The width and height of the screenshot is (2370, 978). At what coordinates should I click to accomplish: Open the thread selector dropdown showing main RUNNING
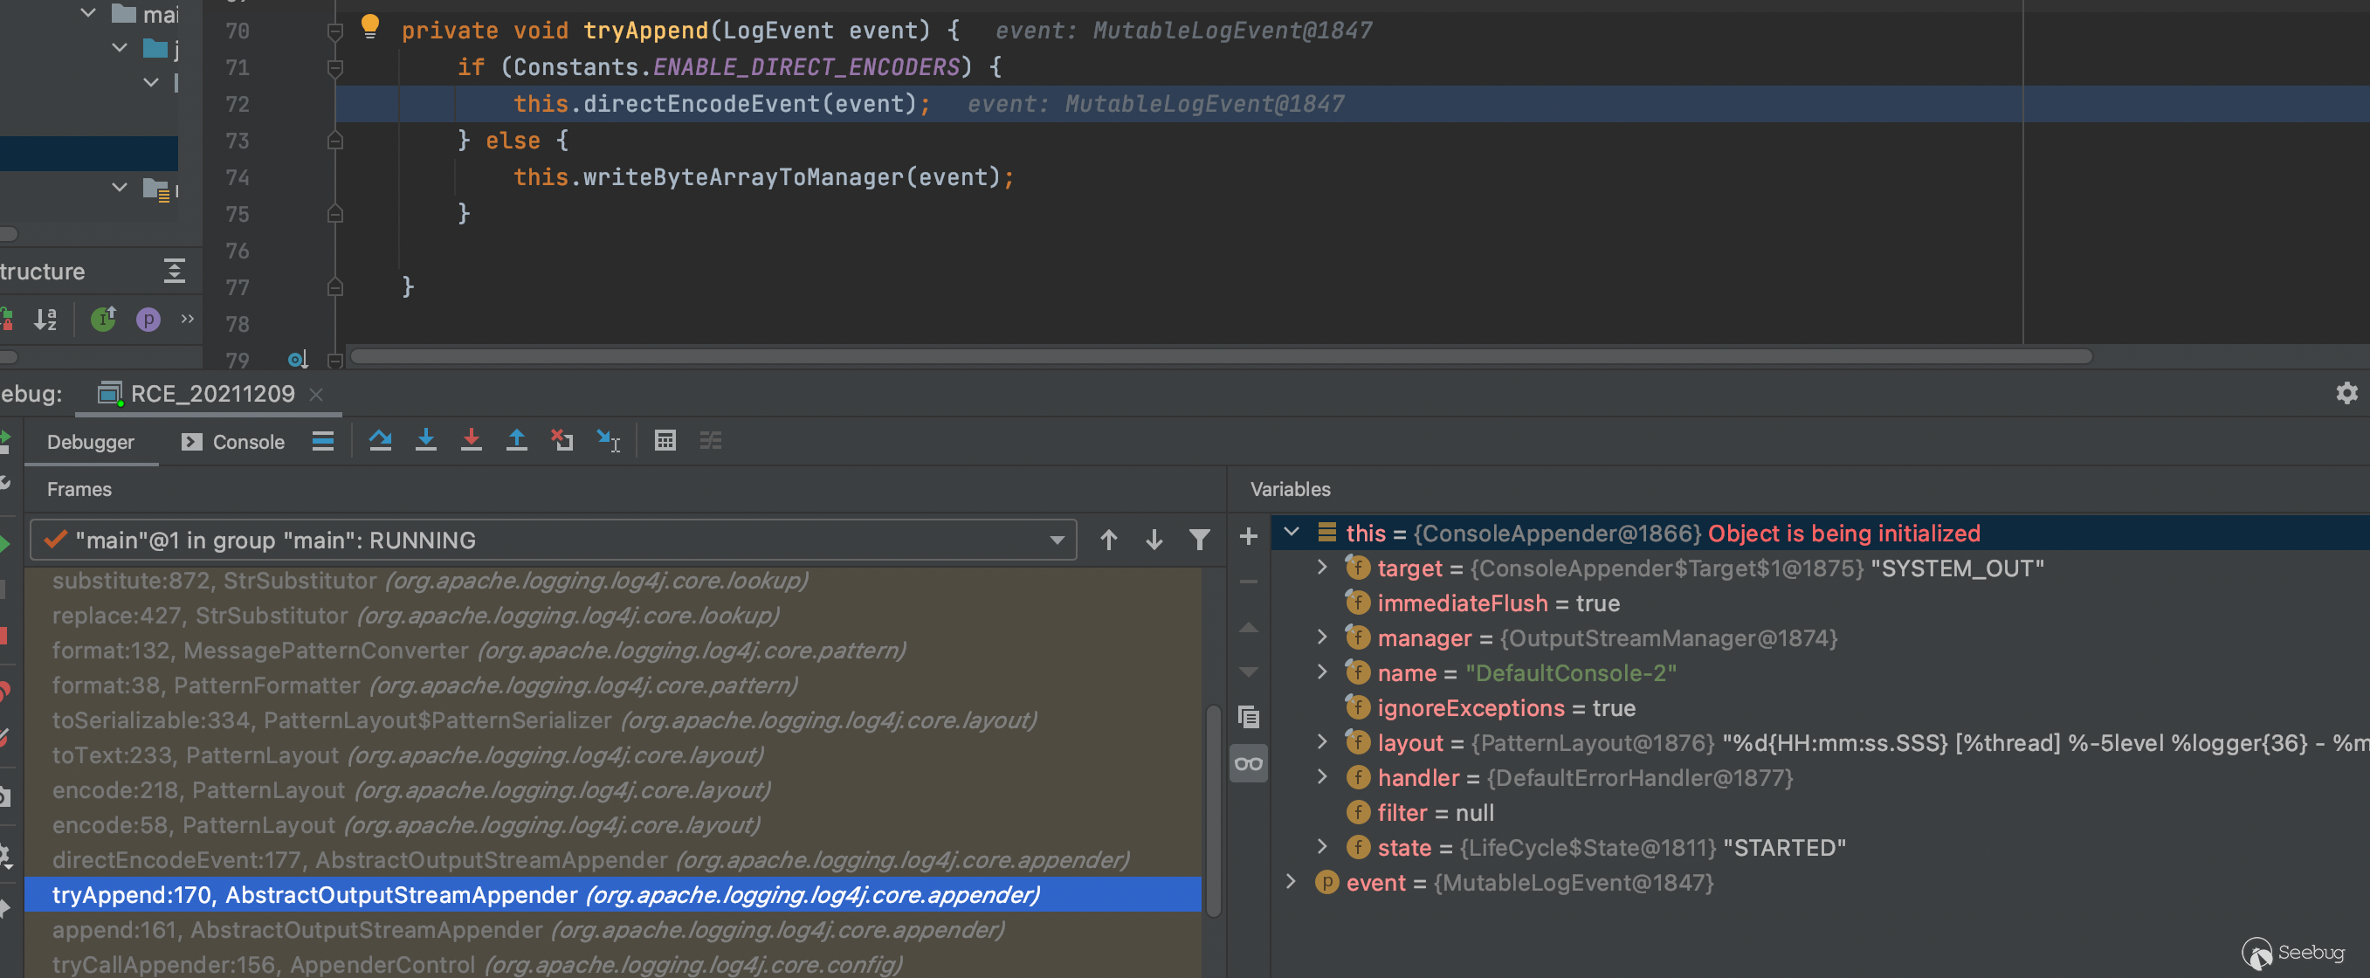tap(552, 540)
